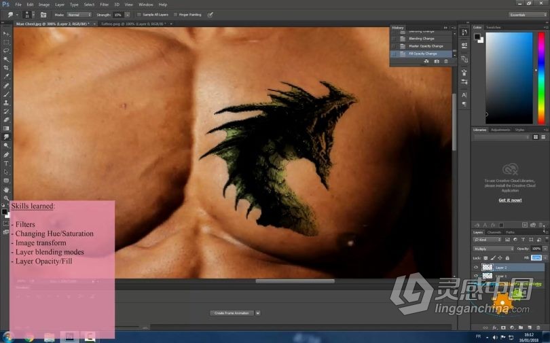Screen dimensions: 550x343
Task: Open Create Frame Animation dropdown arrow
Action: pos(258,313)
